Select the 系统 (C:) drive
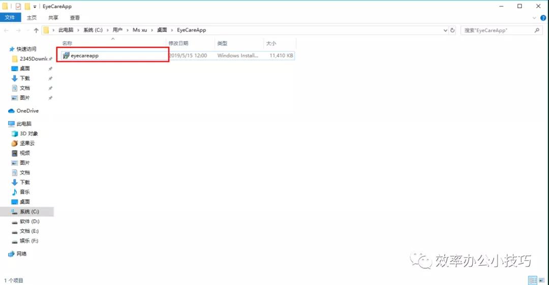Image resolution: width=549 pixels, height=285 pixels. 26,211
